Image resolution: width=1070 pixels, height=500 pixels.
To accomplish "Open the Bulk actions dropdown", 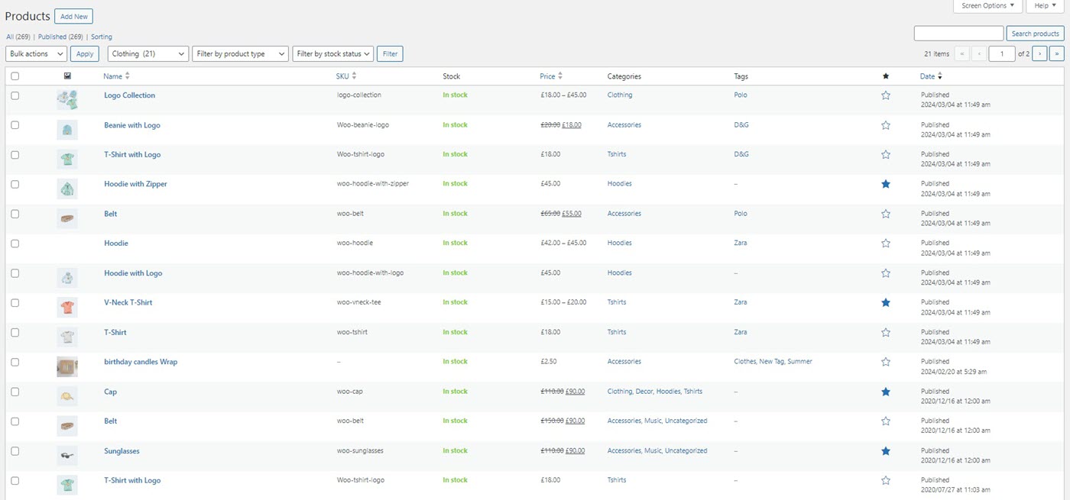I will click(x=36, y=53).
